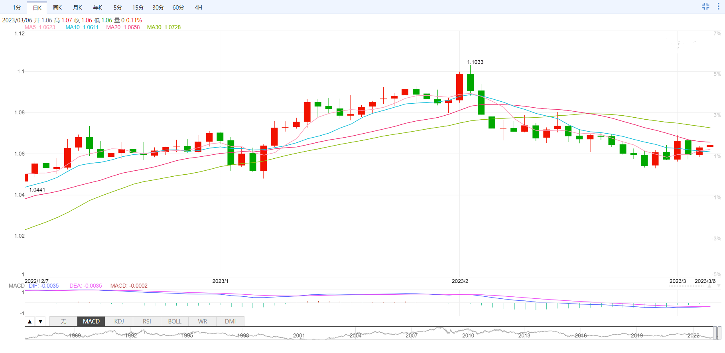Switch indicator to KDJ
This screenshot has height=353, width=725.
(x=119, y=321)
